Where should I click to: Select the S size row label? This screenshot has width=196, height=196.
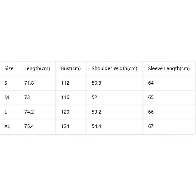coord(6,83)
